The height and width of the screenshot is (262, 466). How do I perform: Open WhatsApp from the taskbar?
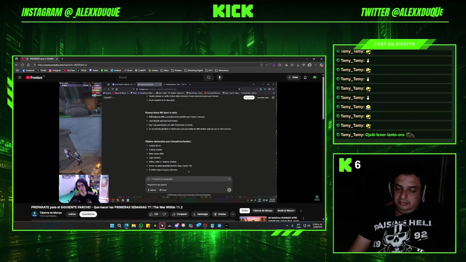pyautogui.click(x=141, y=226)
